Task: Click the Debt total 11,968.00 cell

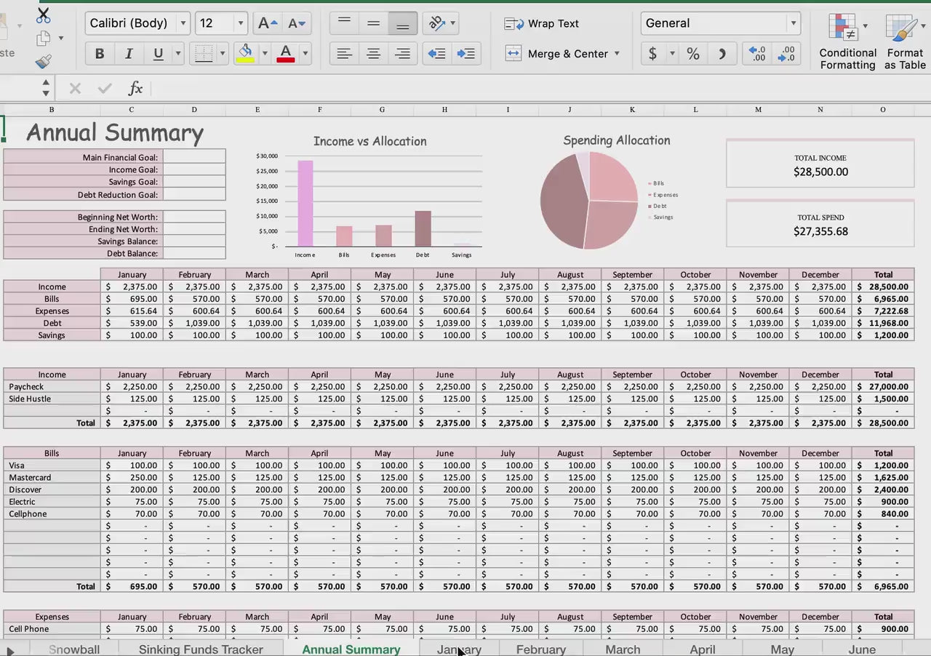Action: tap(883, 323)
